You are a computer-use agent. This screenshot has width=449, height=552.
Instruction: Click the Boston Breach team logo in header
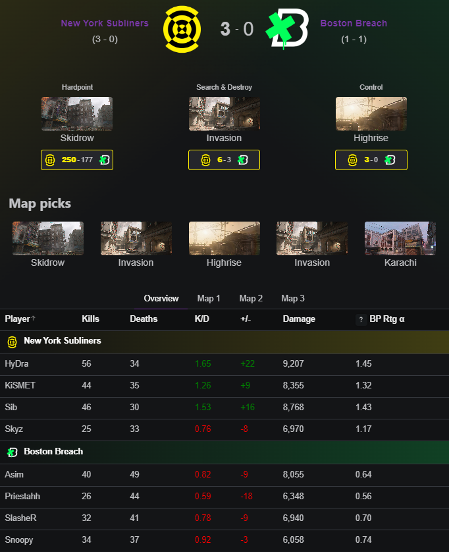(x=287, y=29)
